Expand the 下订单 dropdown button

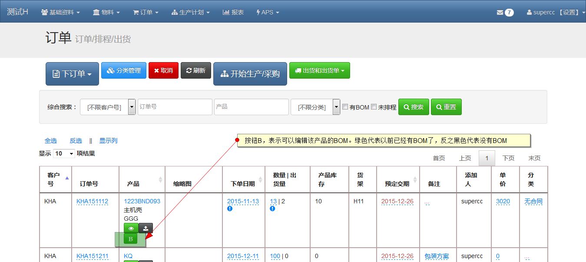(x=72, y=74)
